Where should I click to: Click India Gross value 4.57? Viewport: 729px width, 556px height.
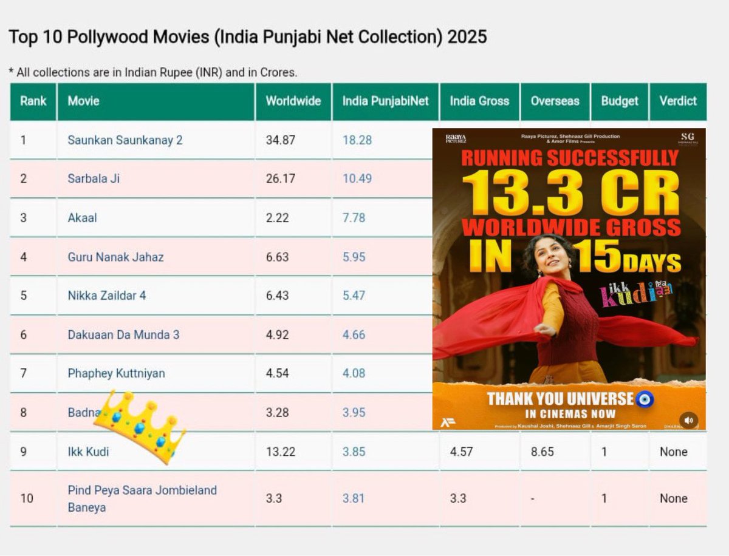point(462,452)
